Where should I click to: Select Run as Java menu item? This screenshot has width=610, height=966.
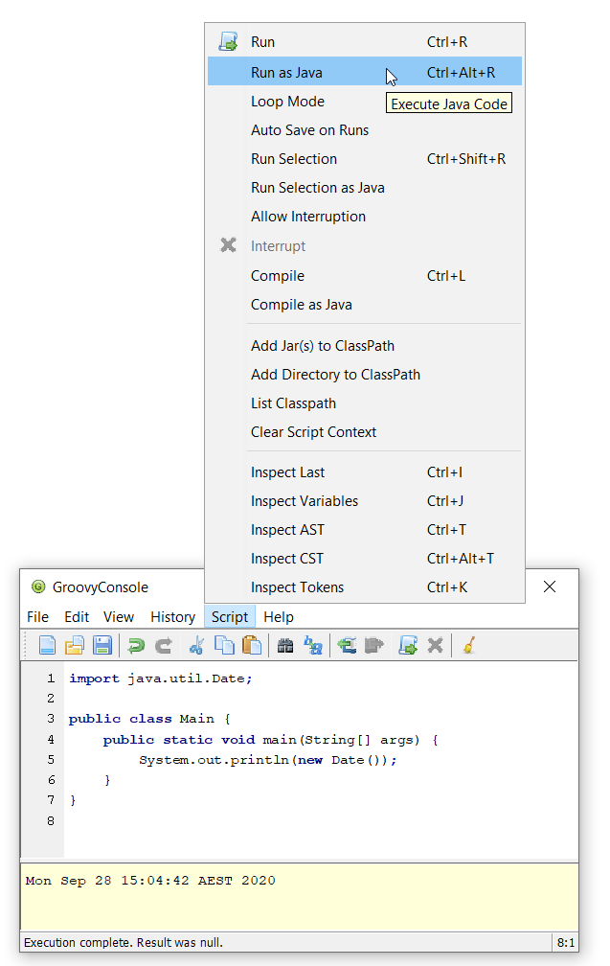tap(286, 72)
